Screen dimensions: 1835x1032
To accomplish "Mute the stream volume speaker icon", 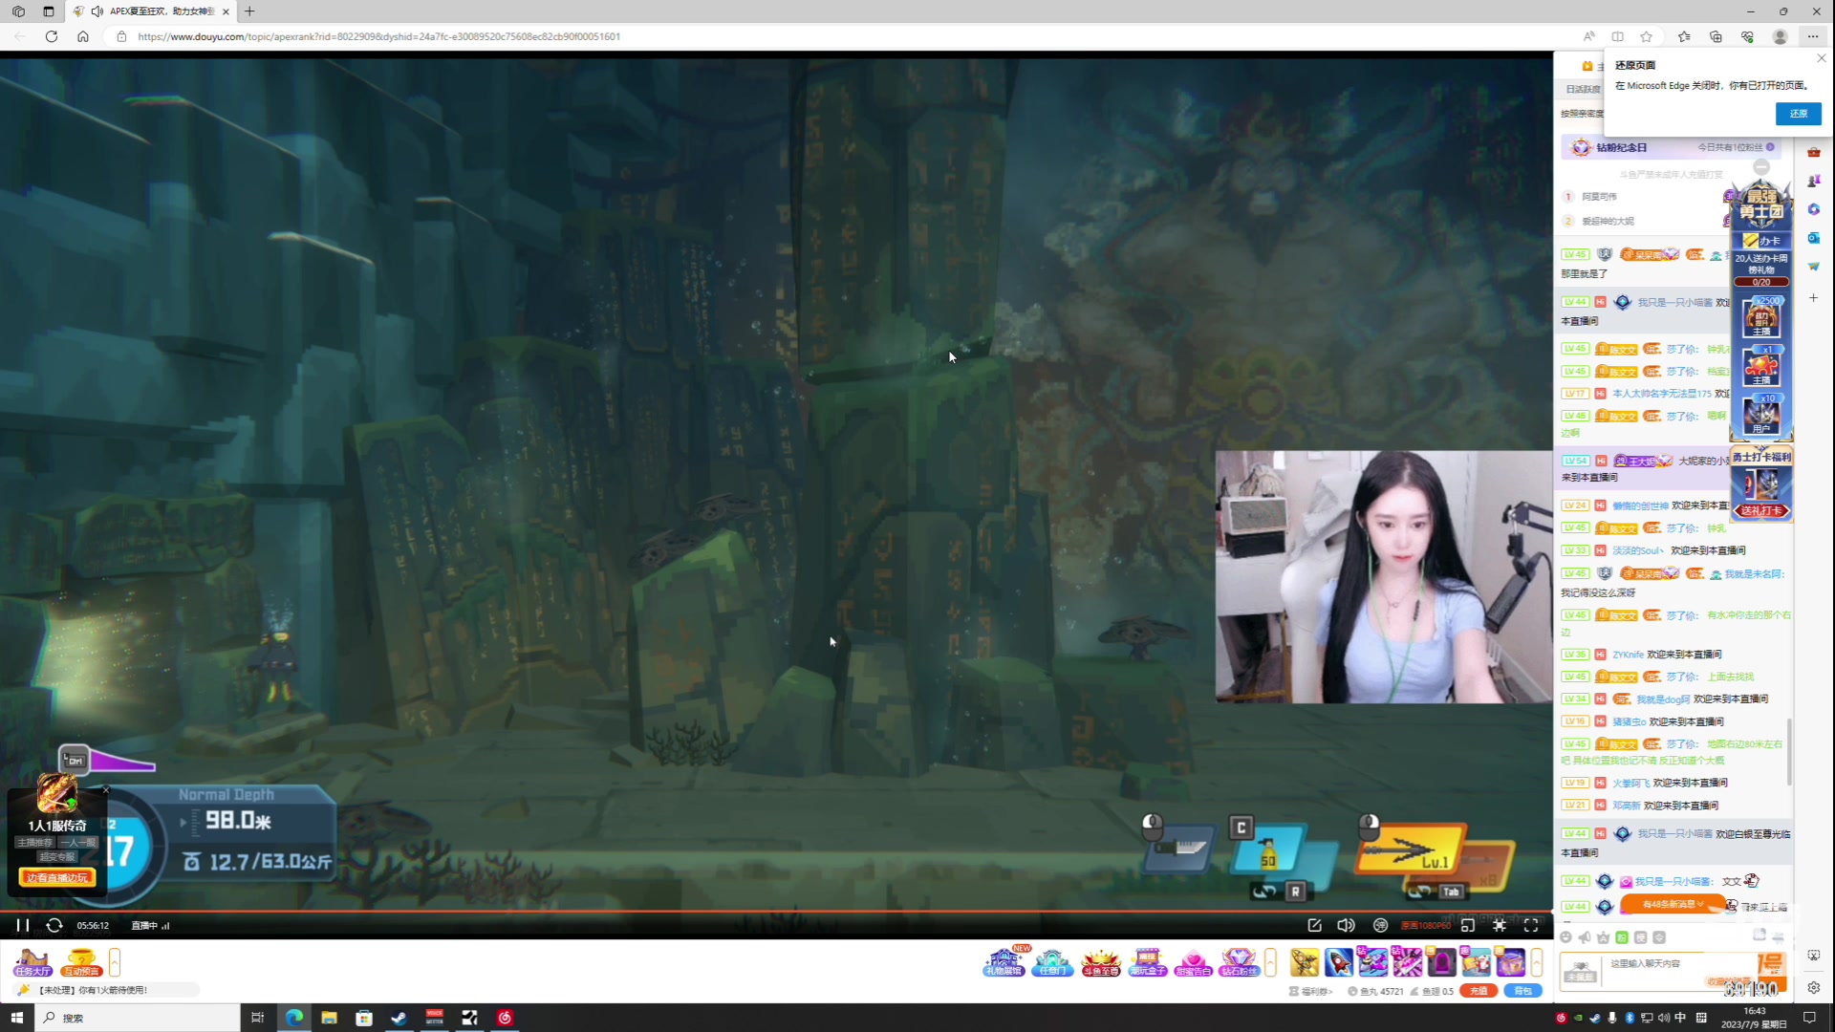I will (1346, 925).
